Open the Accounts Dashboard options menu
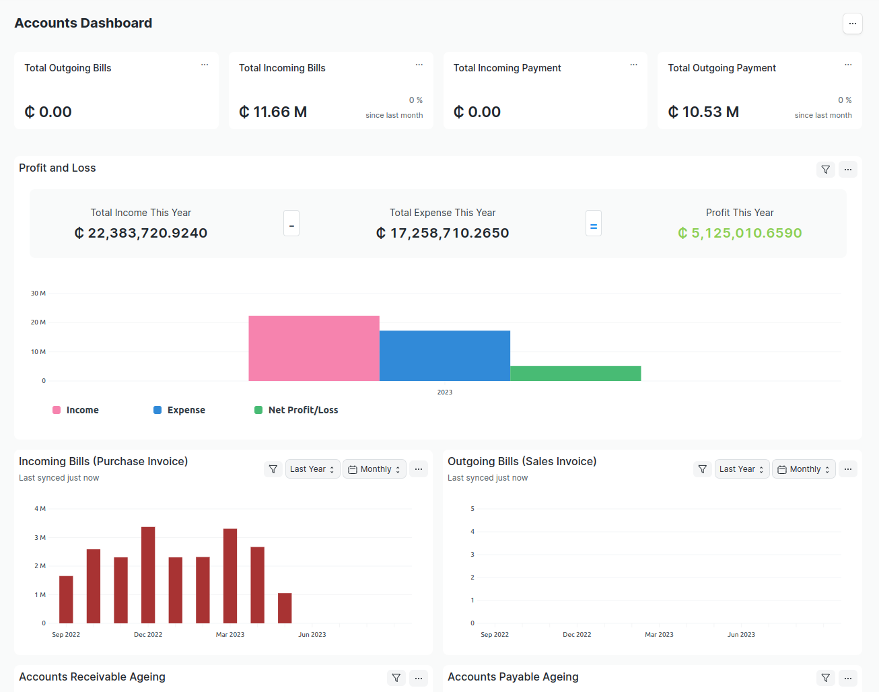Screen dimensions: 879x692 pyautogui.click(x=852, y=24)
